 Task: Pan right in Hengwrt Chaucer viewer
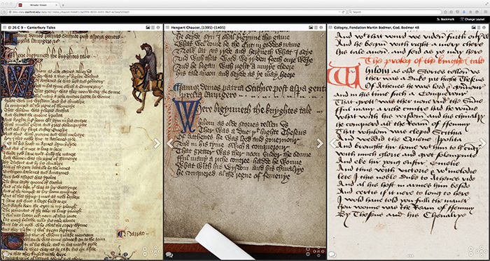(323, 251)
